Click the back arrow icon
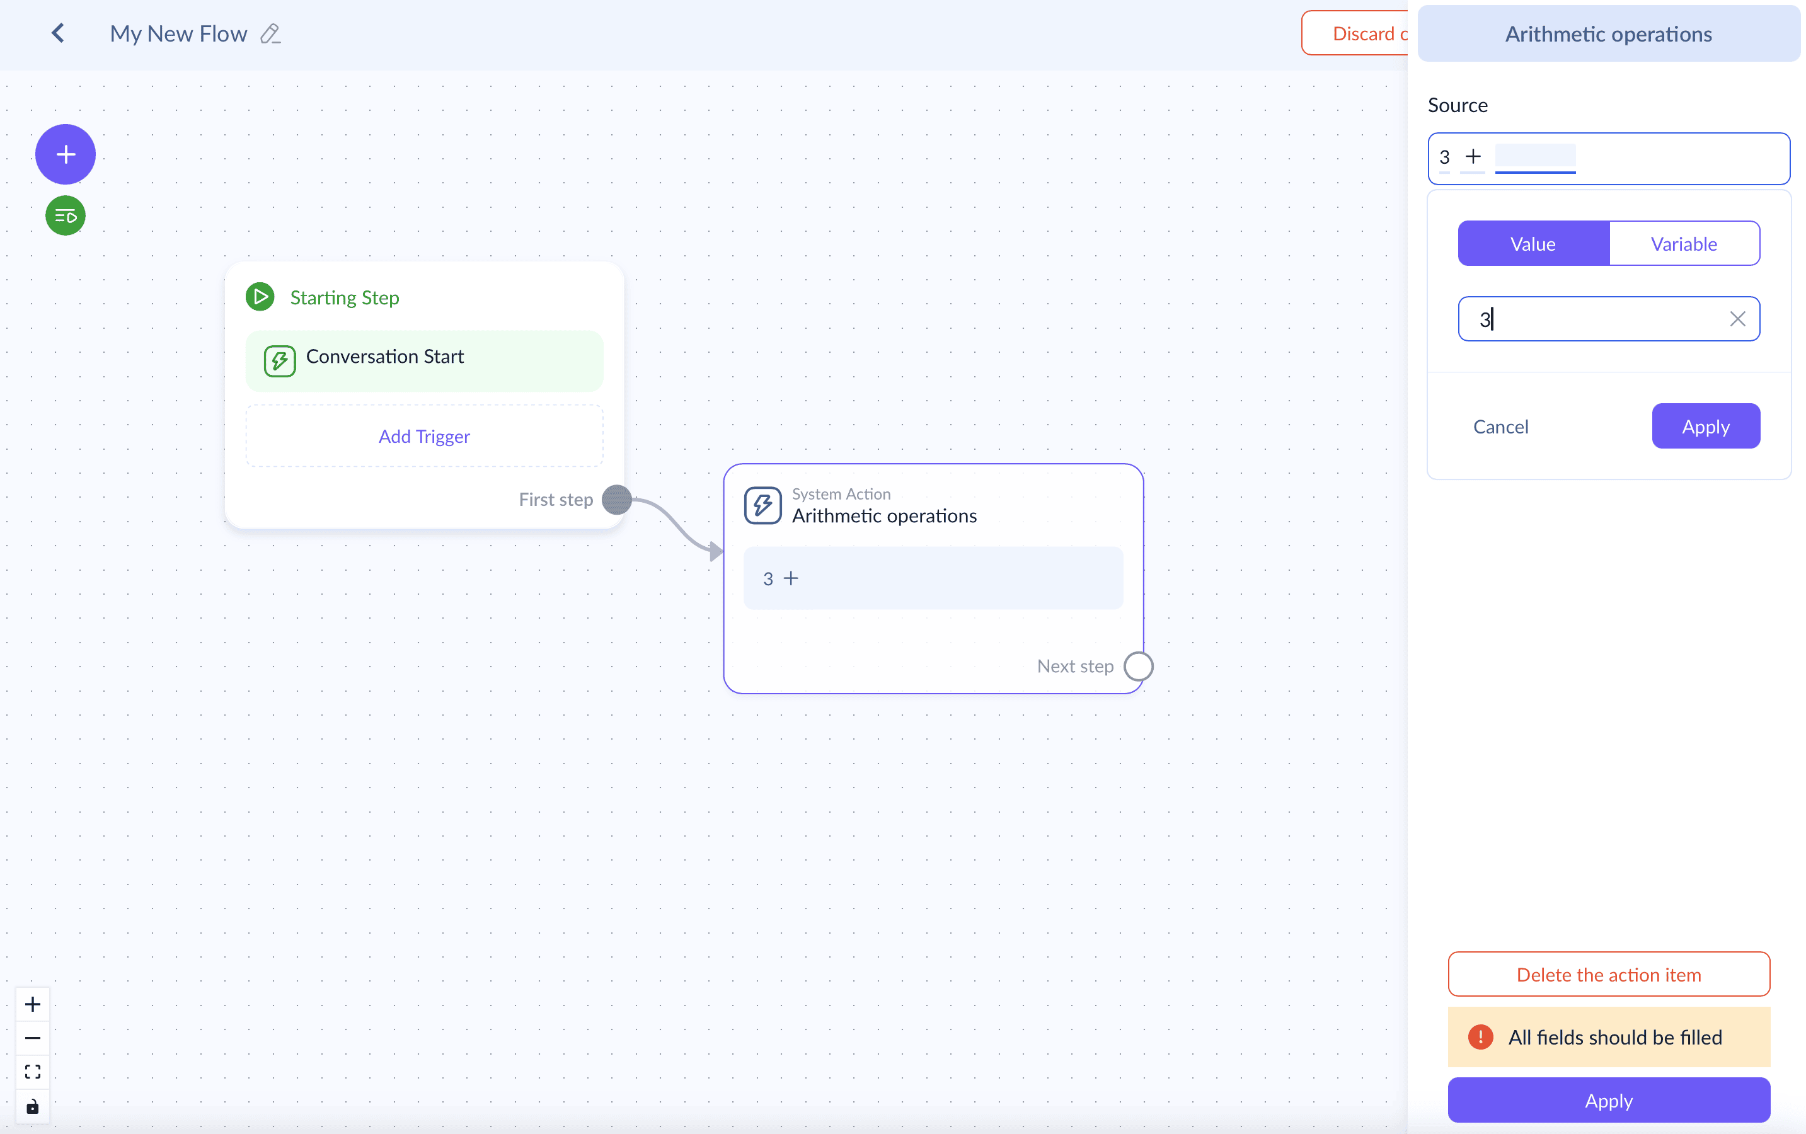The width and height of the screenshot is (1806, 1134). coord(59,33)
